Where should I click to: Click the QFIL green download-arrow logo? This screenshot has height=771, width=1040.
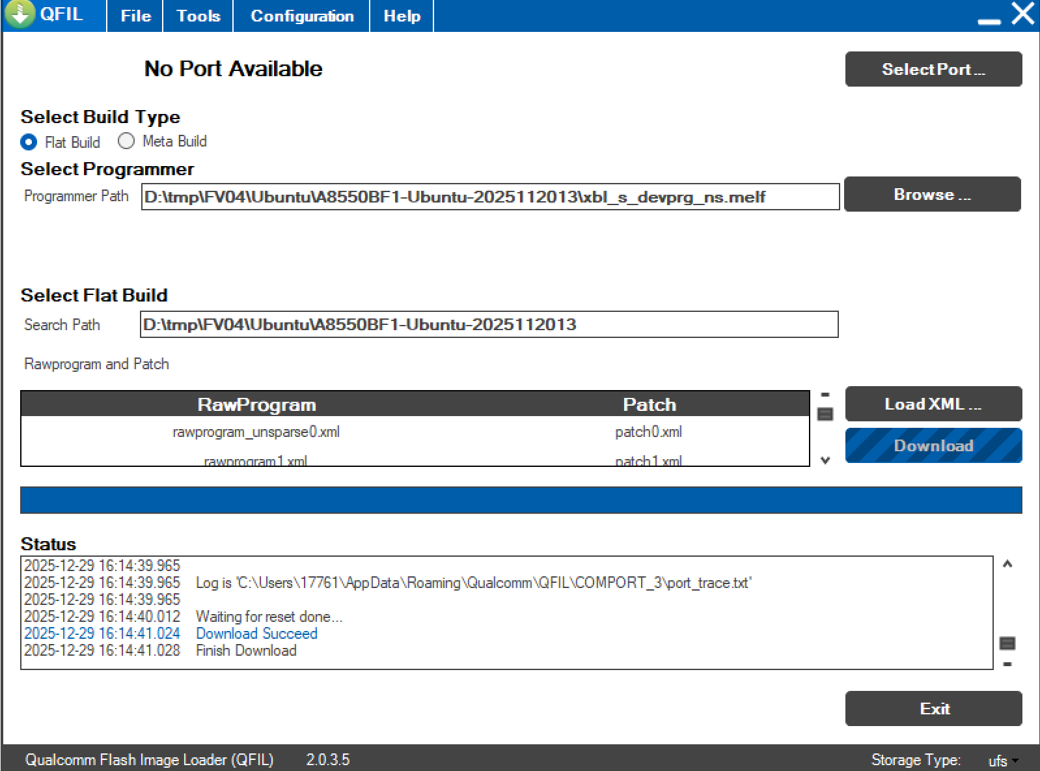pyautogui.click(x=21, y=14)
